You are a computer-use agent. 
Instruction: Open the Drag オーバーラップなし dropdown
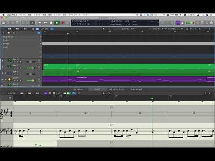click(169, 29)
